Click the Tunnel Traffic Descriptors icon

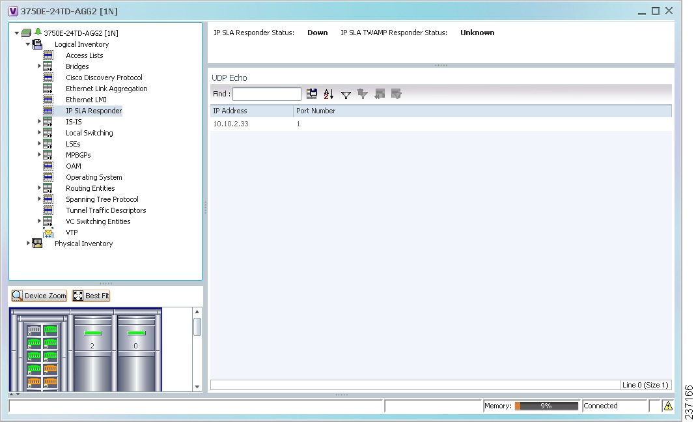48,210
